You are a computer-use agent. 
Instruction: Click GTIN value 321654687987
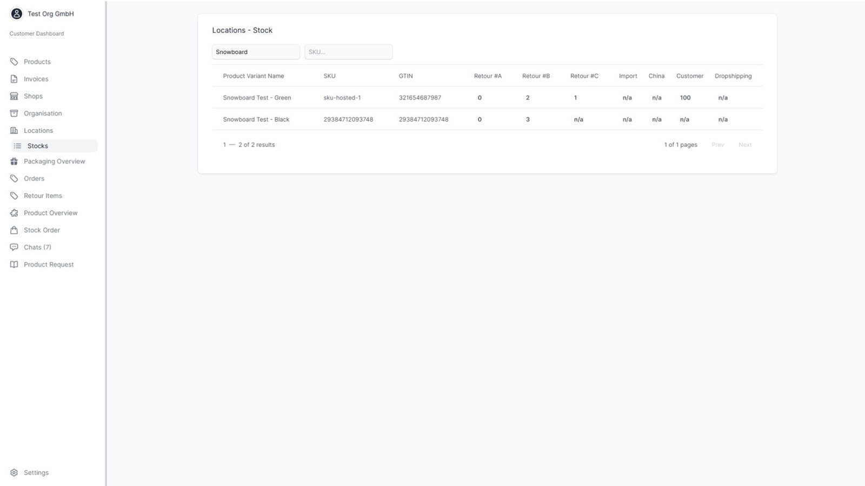[x=420, y=98]
